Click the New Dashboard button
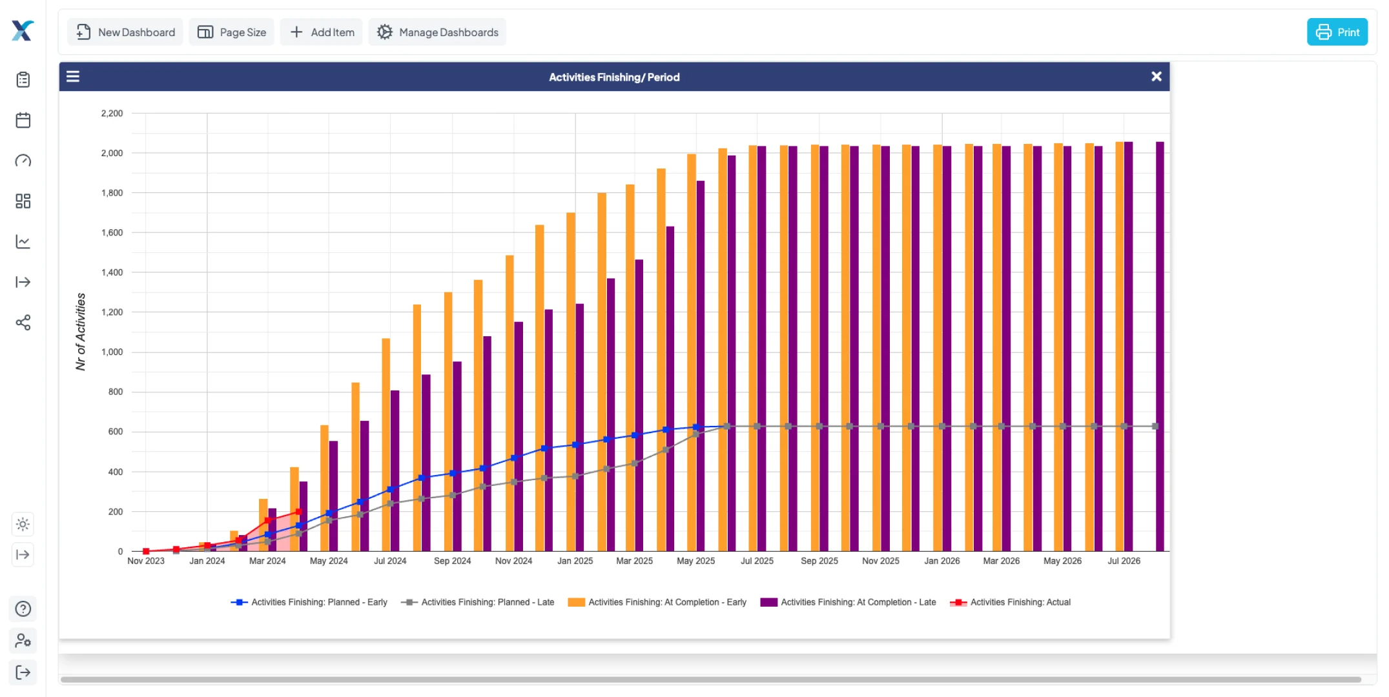1389x697 pixels. [125, 32]
